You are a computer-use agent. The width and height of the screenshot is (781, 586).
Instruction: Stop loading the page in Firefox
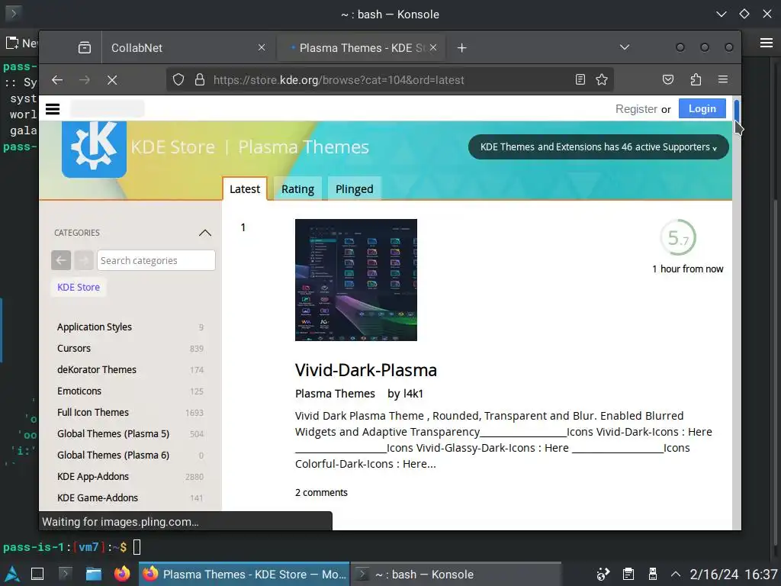point(112,79)
